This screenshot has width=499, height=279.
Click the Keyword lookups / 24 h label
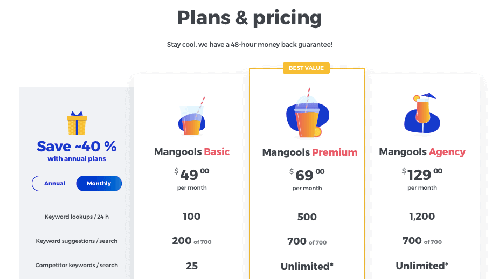click(77, 217)
